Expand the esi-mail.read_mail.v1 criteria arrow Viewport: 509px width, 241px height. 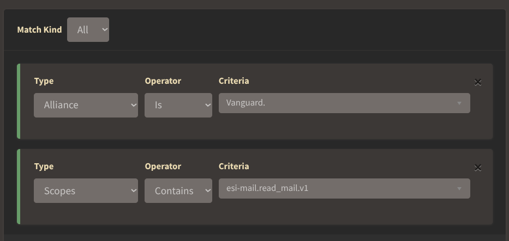click(x=459, y=189)
